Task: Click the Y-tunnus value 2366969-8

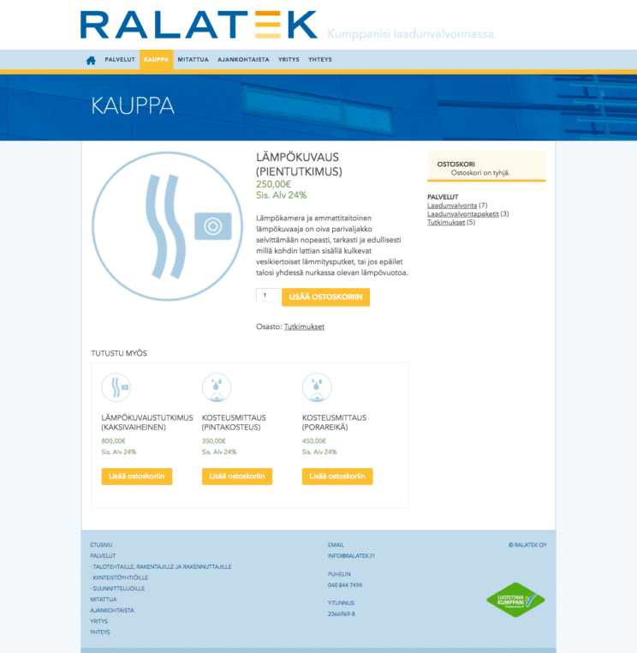Action: pyautogui.click(x=341, y=614)
